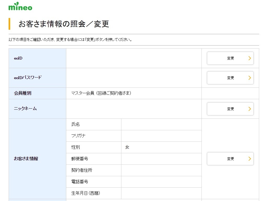This screenshot has height=201, width=279.
Task: Click the お客さま情報 section header cell
Action: 26,159
